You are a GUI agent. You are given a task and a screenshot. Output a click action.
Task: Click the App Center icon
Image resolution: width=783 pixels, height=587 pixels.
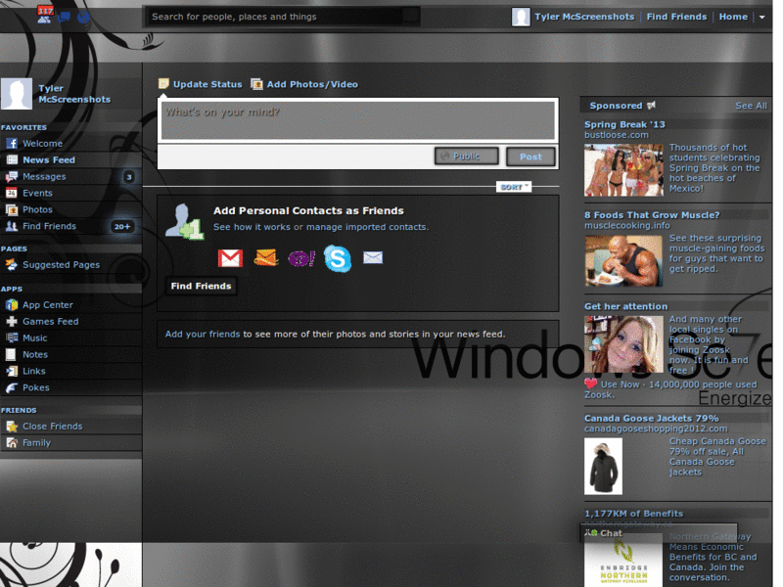12,304
